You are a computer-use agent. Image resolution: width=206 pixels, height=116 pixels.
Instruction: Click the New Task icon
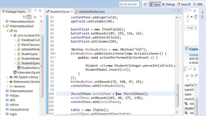[x=188, y=17]
